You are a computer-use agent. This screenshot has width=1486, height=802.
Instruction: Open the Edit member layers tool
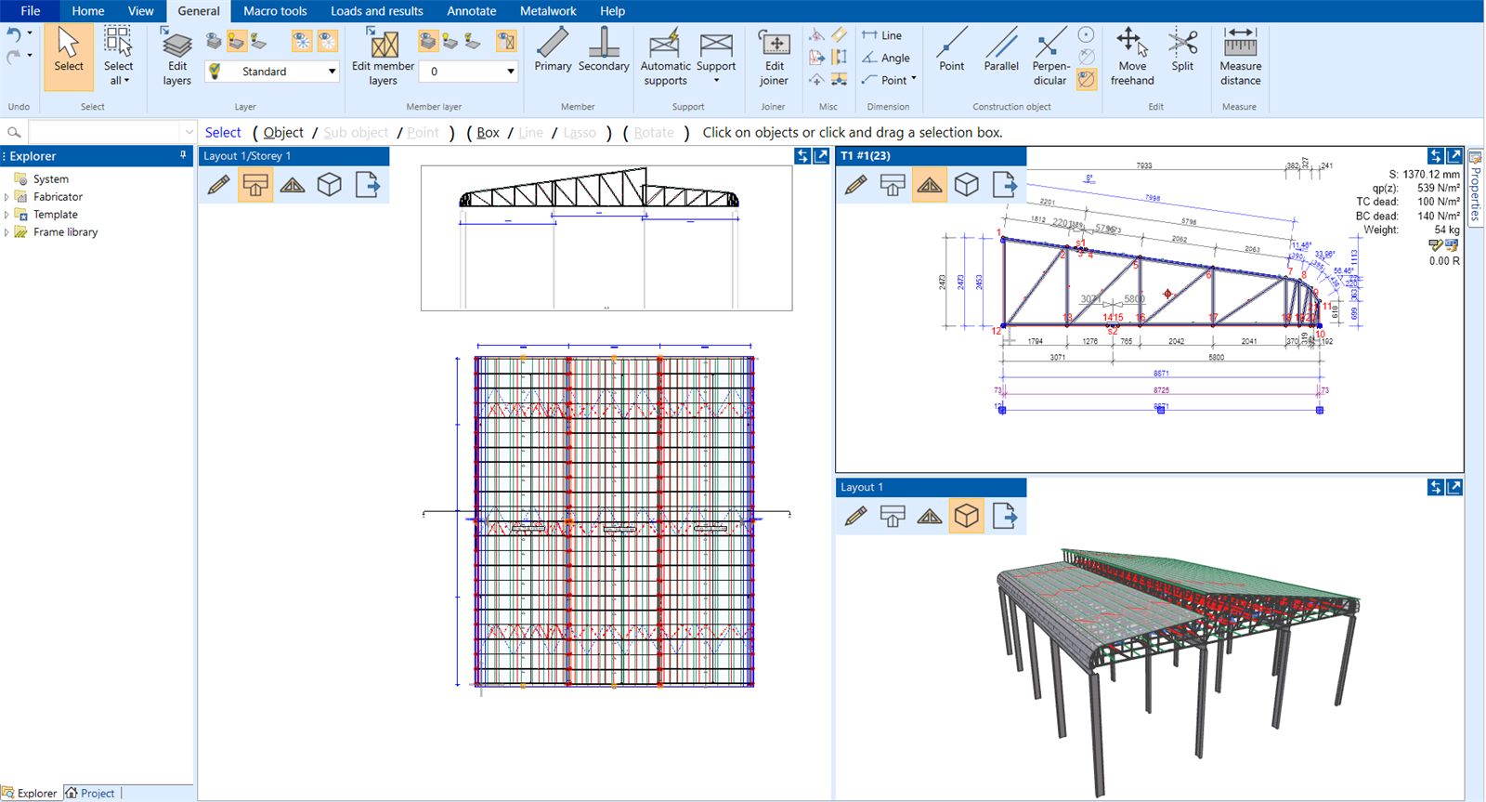point(383,57)
